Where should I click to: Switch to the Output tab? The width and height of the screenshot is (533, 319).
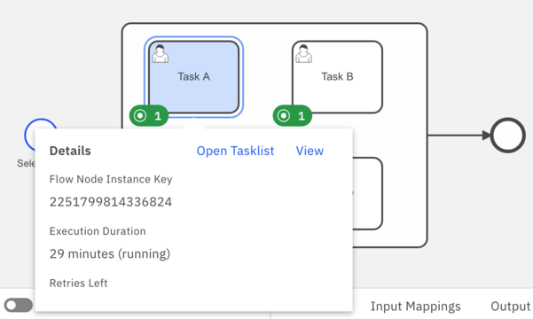point(511,307)
